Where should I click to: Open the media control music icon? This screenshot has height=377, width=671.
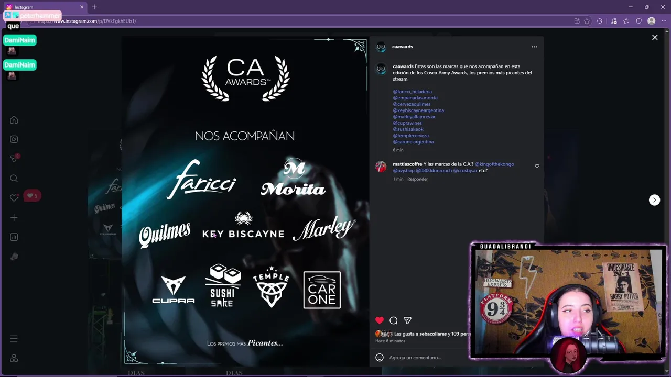coord(614,21)
